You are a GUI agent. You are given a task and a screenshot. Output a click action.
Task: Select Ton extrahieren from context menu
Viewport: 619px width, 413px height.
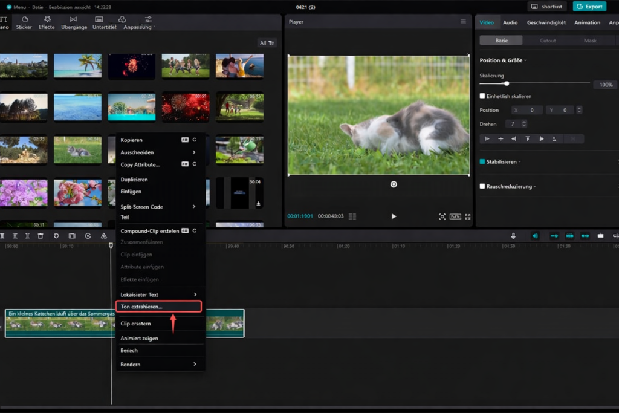click(159, 307)
